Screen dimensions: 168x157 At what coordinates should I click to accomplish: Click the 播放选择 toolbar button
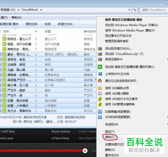pos(32,24)
